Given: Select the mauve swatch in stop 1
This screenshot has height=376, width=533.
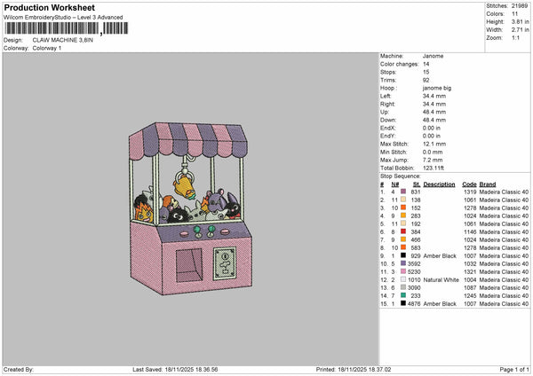Looking at the screenshot, I should (x=403, y=192).
